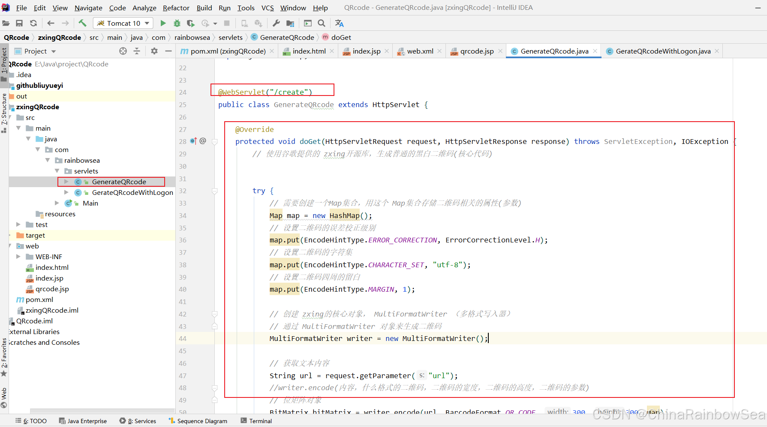
Task: Toggle the Terminal tool window
Action: coord(256,421)
